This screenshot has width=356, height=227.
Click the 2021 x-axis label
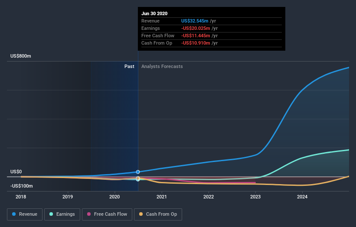[161, 197]
